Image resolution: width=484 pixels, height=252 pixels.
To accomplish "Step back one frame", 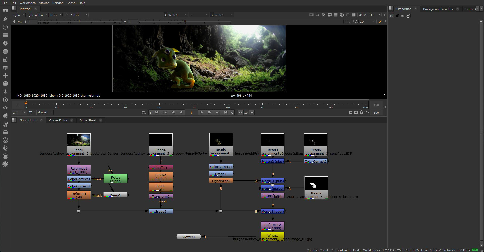I will click(x=173, y=112).
